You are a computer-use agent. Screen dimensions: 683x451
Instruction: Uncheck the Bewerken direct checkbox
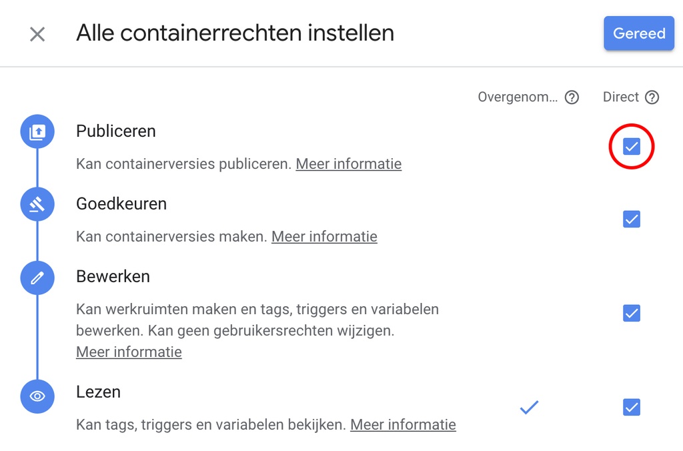[632, 313]
